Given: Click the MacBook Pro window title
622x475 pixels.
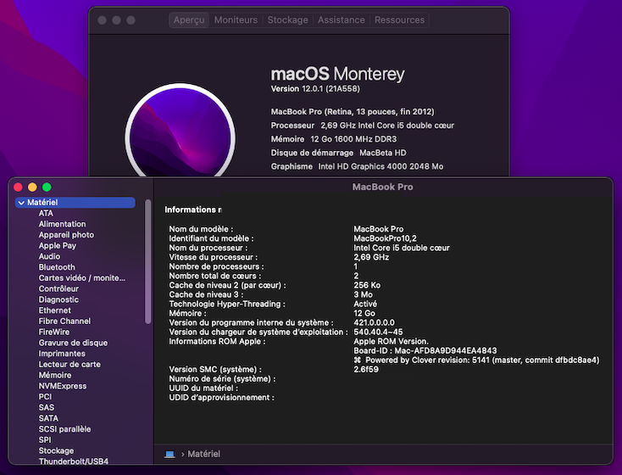Looking at the screenshot, I should pos(382,187).
